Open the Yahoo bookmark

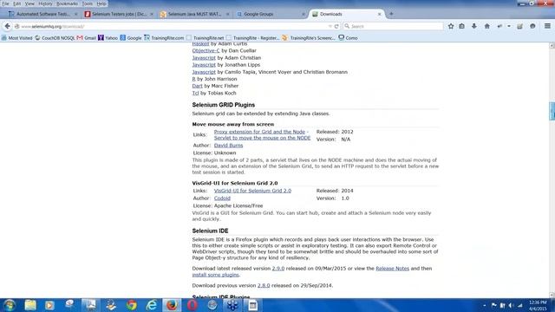pyautogui.click(x=108, y=38)
